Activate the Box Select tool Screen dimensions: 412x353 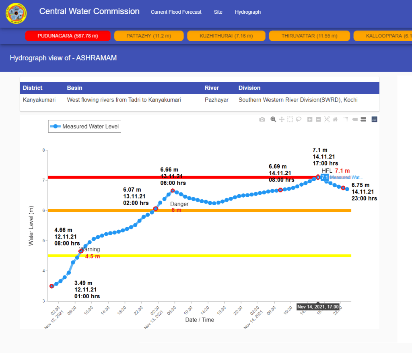(290, 120)
